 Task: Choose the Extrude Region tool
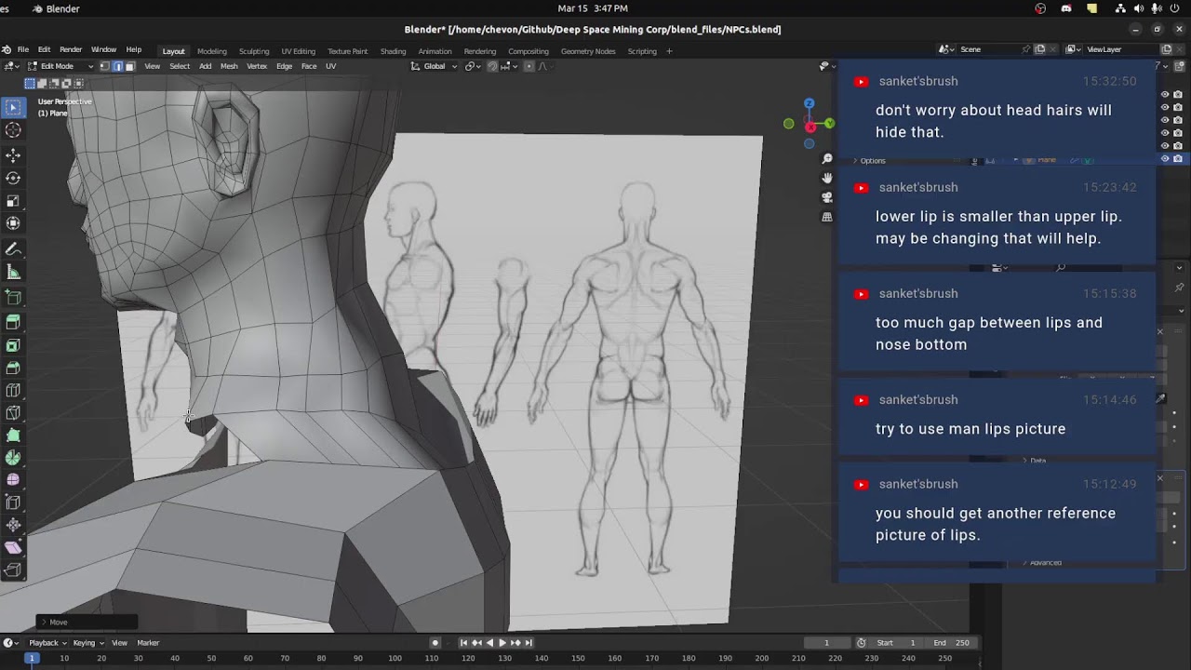(13, 321)
